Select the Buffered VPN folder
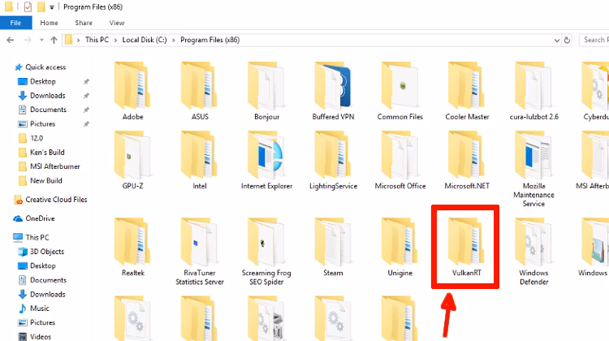 (x=333, y=91)
